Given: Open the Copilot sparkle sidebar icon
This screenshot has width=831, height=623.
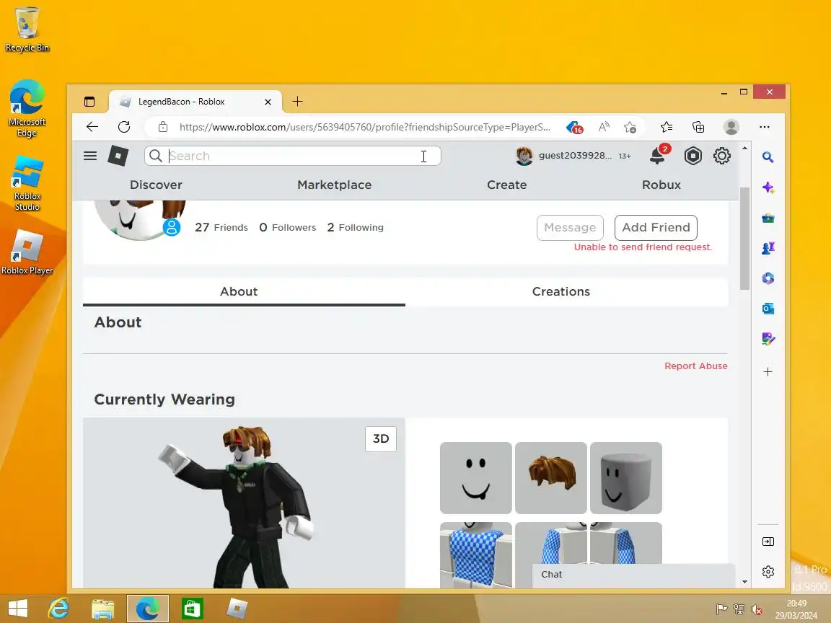Looking at the screenshot, I should 768,187.
